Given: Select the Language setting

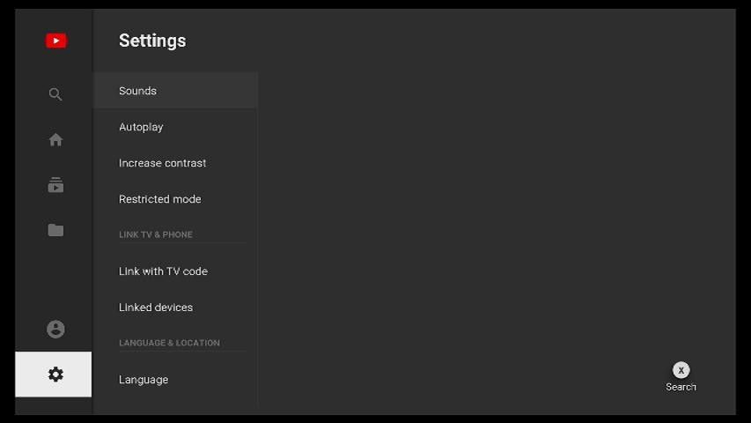Looking at the screenshot, I should [x=144, y=380].
